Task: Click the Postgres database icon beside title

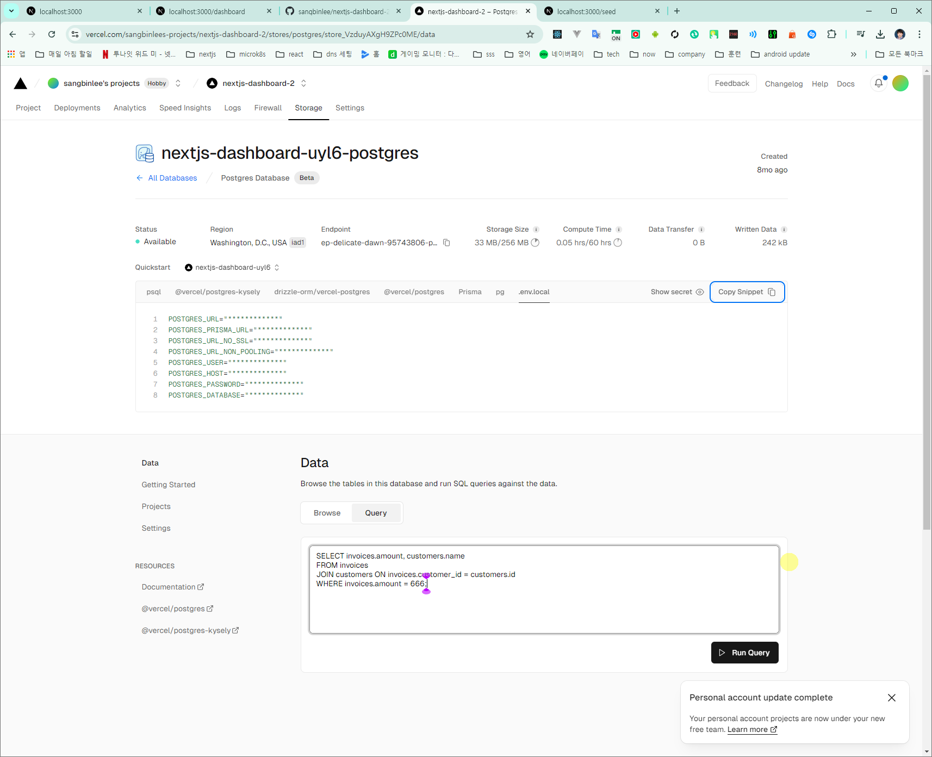Action: [145, 153]
